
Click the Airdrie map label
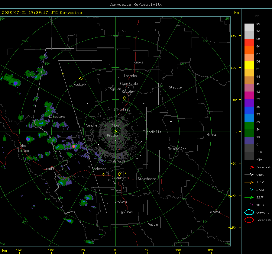(x=119, y=161)
